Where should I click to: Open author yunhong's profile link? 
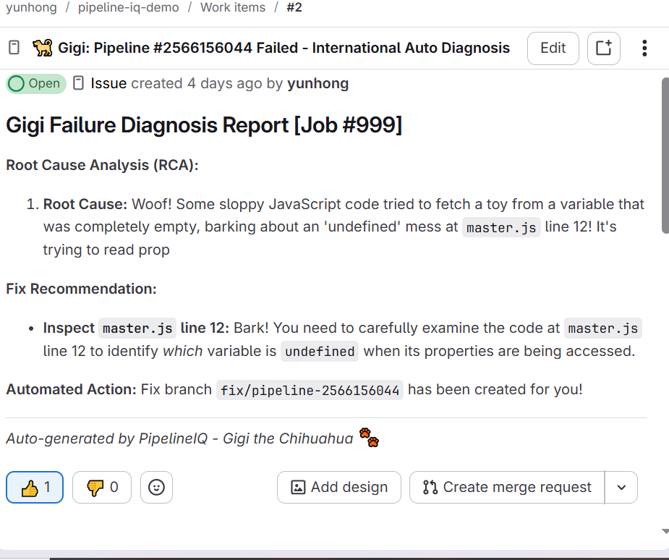pos(318,83)
